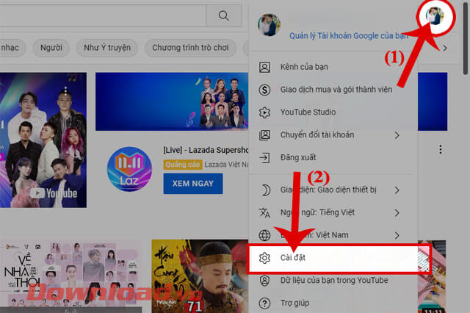Open '[Live] - Lazada Supershow' ad title
The width and height of the screenshot is (470, 313).
coord(206,150)
